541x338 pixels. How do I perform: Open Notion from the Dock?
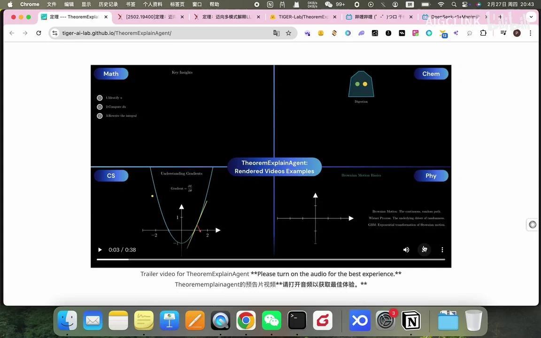click(x=411, y=321)
